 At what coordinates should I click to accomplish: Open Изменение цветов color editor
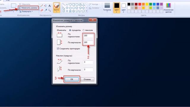[168, 8]
